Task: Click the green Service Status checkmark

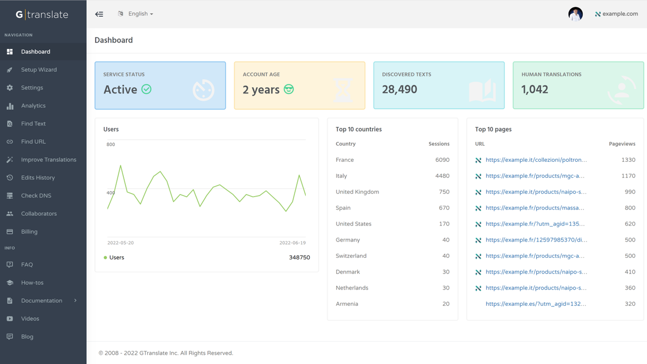Action: pyautogui.click(x=146, y=89)
